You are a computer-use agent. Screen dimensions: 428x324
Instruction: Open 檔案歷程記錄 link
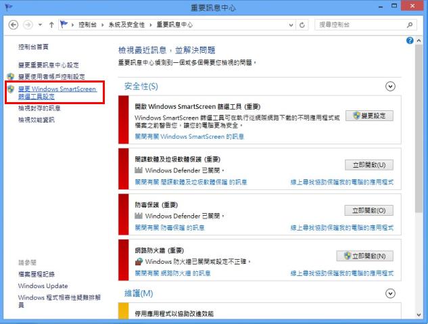click(x=37, y=274)
